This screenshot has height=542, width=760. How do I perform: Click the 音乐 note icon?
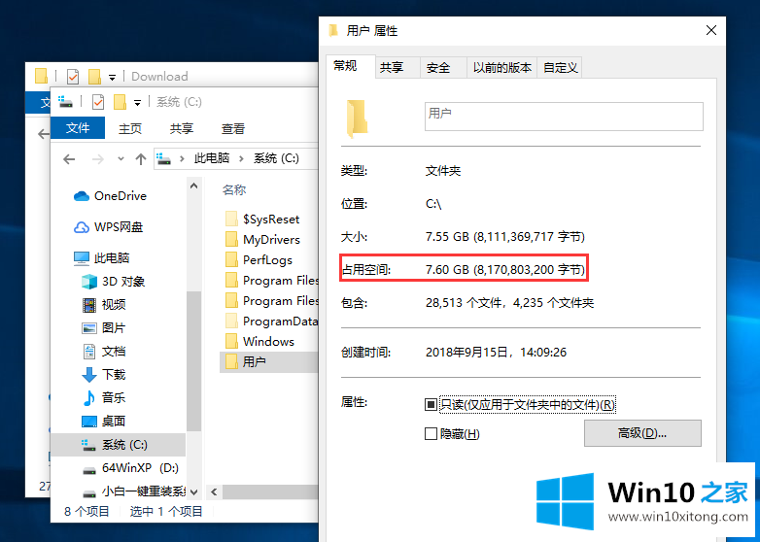tap(89, 397)
